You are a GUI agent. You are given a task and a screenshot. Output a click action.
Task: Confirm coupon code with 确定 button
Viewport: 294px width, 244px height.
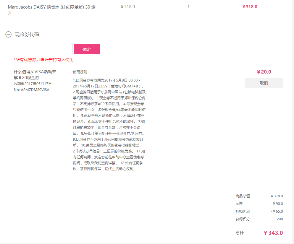[87, 49]
